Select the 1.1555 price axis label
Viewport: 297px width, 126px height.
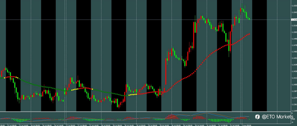tap(294, 6)
